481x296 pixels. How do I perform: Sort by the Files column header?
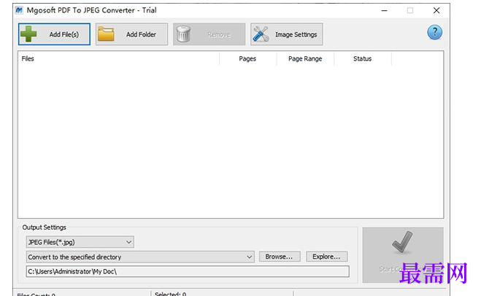point(119,58)
